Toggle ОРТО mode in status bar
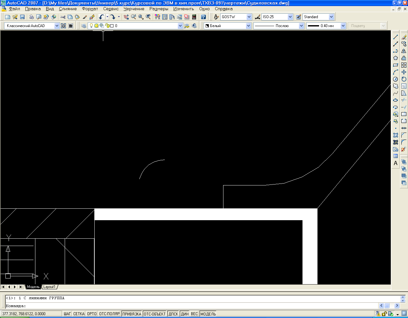This screenshot has height=318, width=408. [x=92, y=314]
